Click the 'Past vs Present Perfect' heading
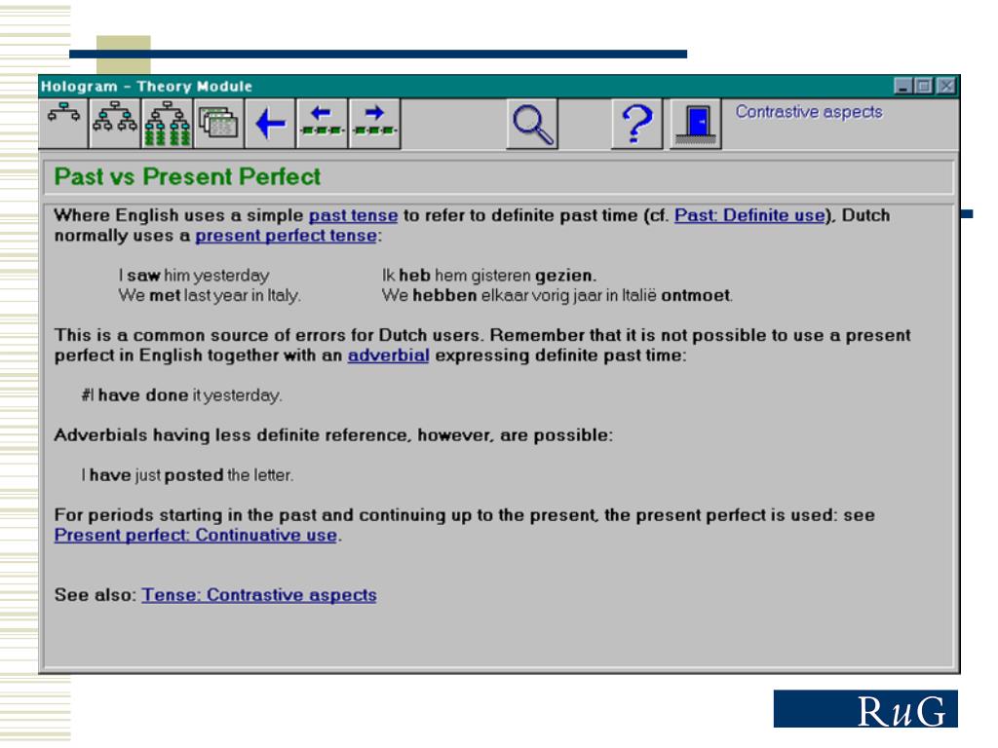Image resolution: width=998 pixels, height=748 pixels. pyautogui.click(x=187, y=177)
